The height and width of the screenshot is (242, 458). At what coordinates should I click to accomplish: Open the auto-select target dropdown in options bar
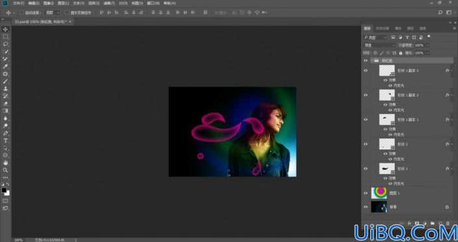(x=53, y=13)
